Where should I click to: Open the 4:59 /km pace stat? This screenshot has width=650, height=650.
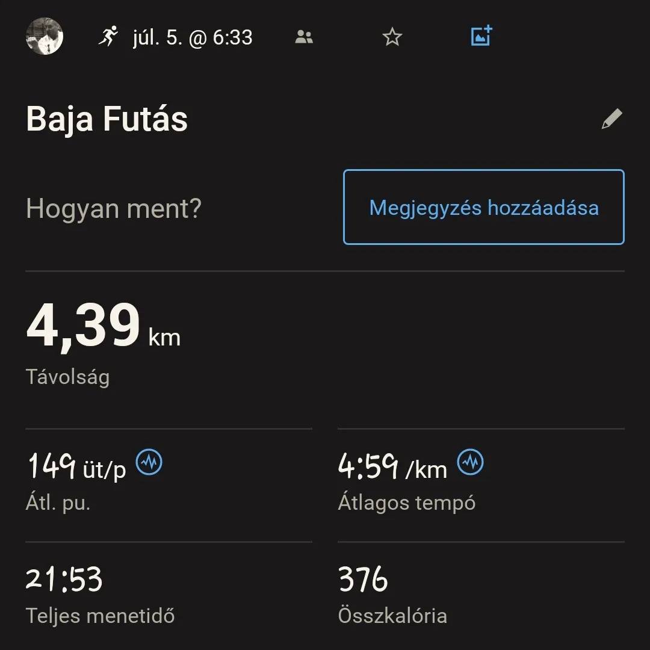(392, 467)
